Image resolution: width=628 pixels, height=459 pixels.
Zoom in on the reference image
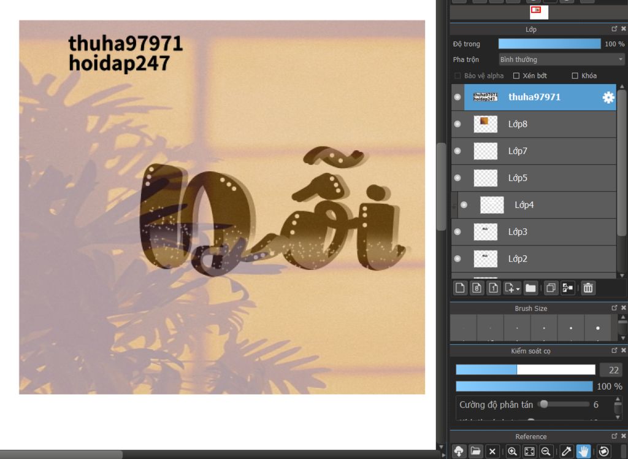[x=512, y=452]
